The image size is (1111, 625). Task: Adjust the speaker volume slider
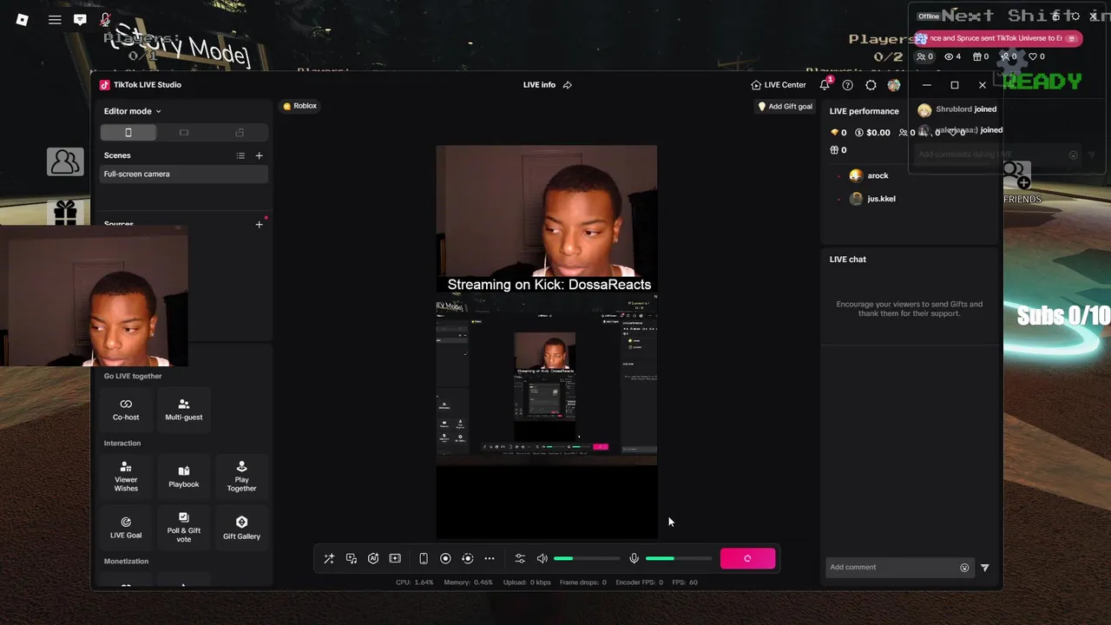[x=587, y=559]
